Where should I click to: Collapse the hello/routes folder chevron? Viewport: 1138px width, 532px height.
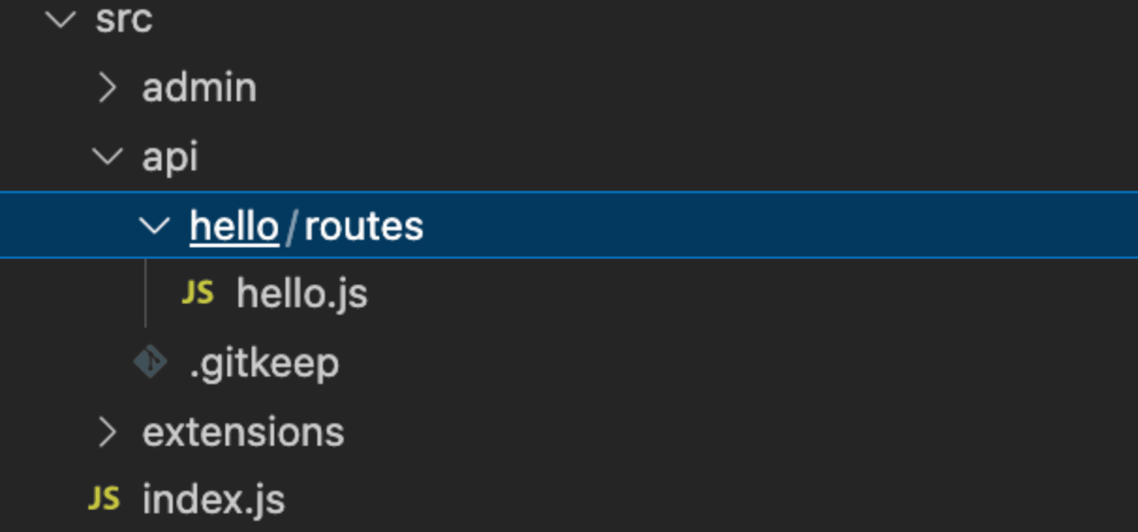[x=154, y=226]
